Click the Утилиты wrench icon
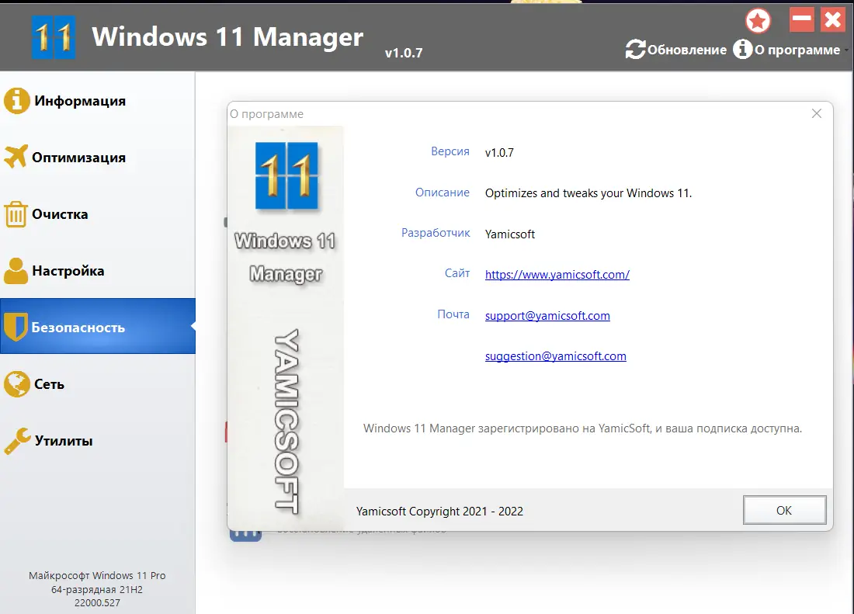Image resolution: width=854 pixels, height=614 pixels. [17, 440]
